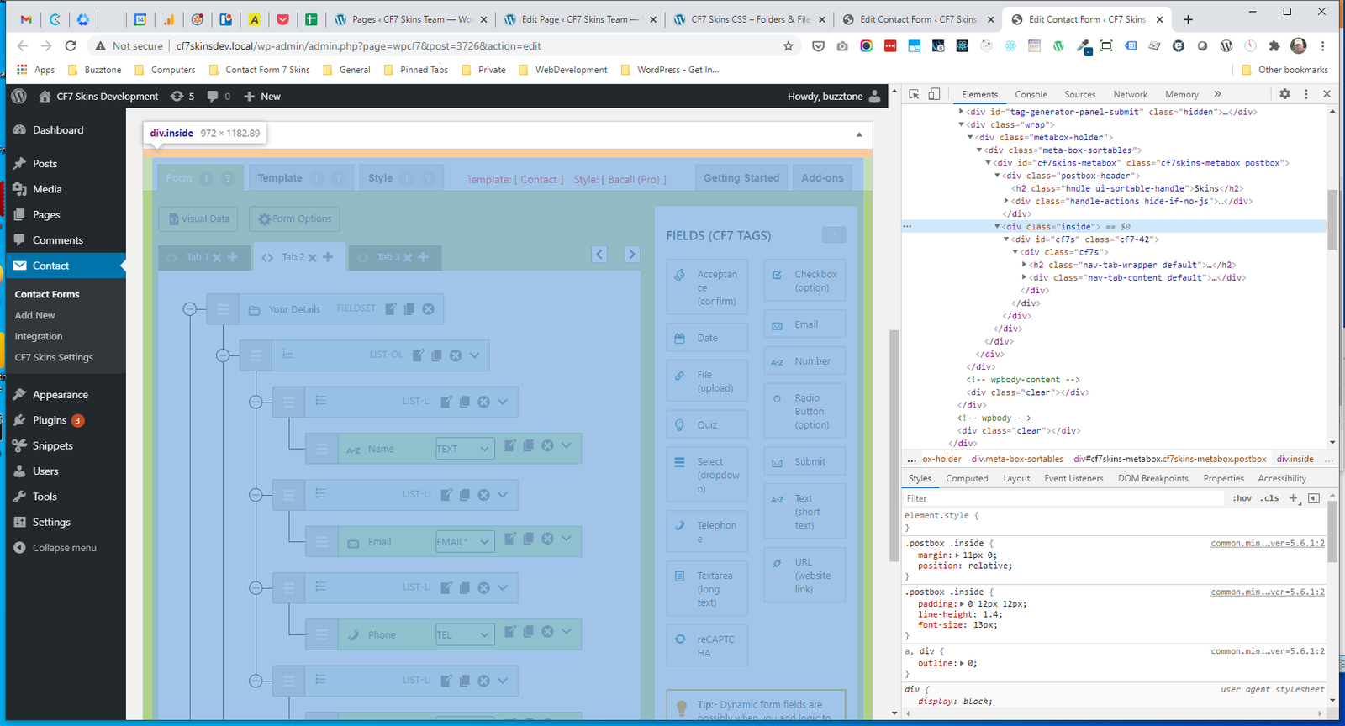Click the Form Options button
This screenshot has height=726, width=1345.
tap(294, 219)
